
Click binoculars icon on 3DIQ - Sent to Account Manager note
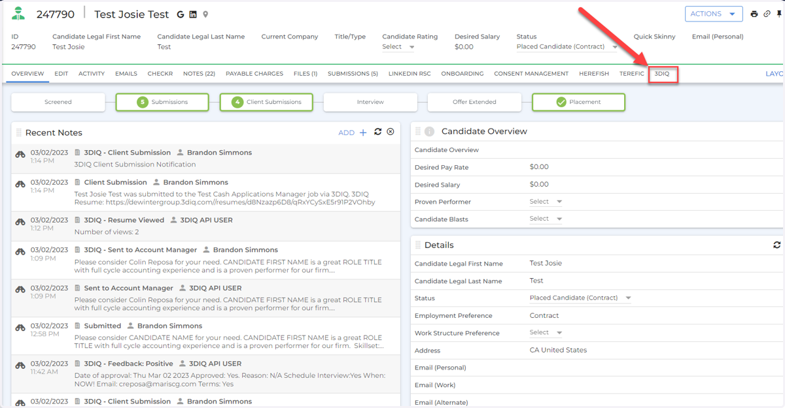click(20, 251)
